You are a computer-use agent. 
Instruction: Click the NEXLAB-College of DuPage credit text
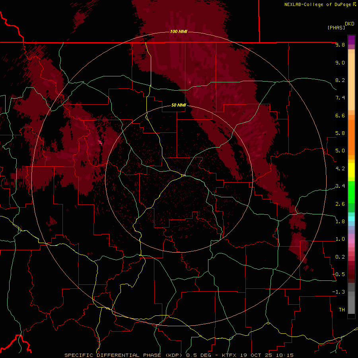pyautogui.click(x=320, y=4)
